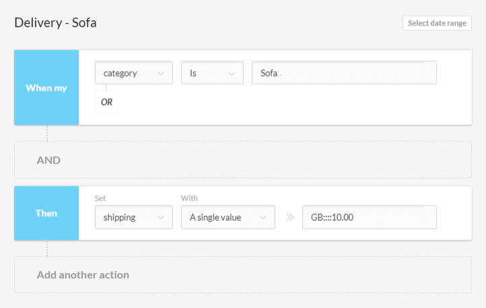Click chevron arrow on Is dropdown
486x308 pixels.
(x=232, y=74)
